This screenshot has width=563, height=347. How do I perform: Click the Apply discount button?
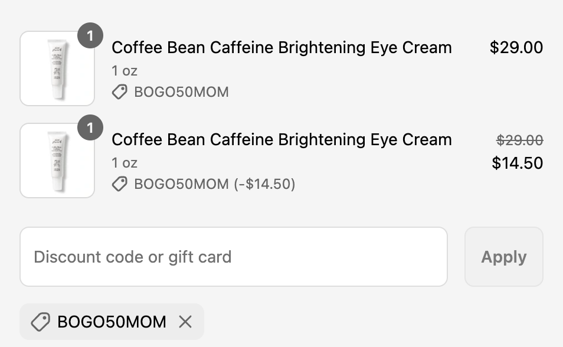coord(504,257)
